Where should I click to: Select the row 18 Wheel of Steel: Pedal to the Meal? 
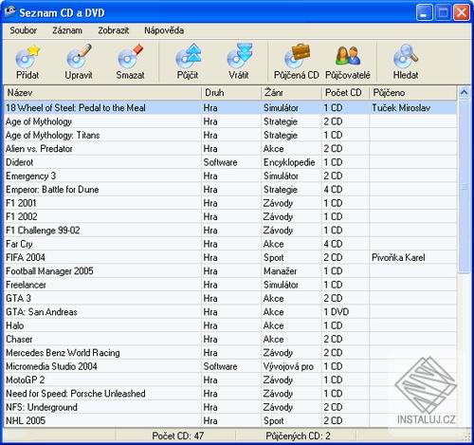[230, 108]
